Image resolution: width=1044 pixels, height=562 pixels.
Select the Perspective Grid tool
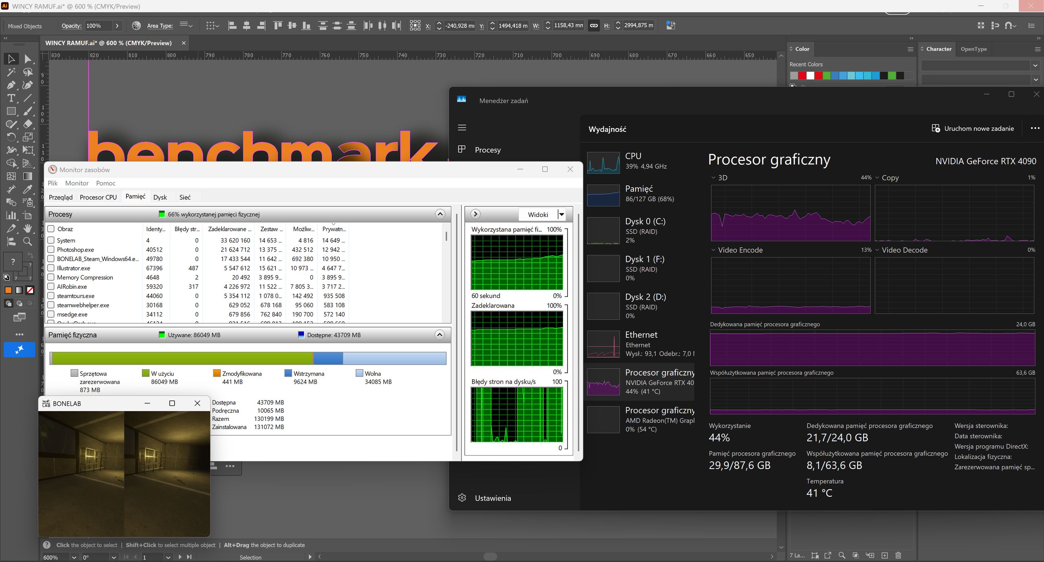28,163
